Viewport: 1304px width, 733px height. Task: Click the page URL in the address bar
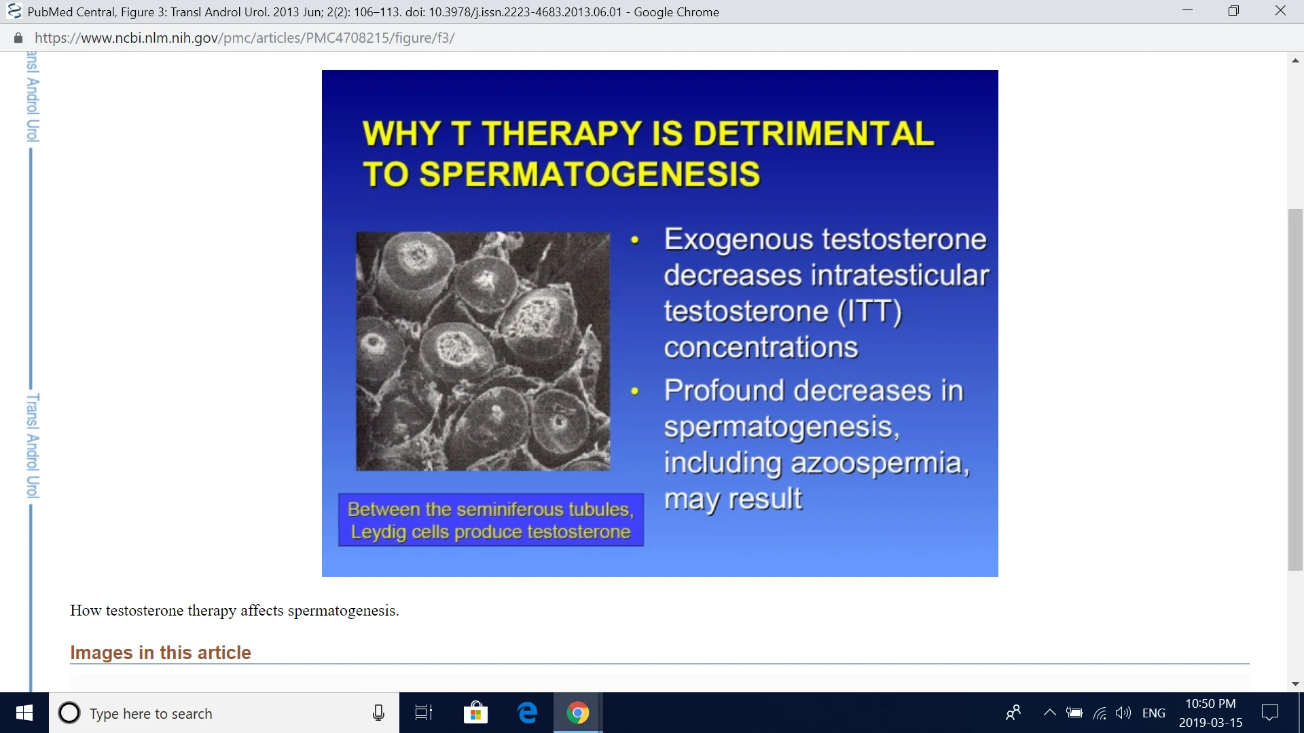244,38
